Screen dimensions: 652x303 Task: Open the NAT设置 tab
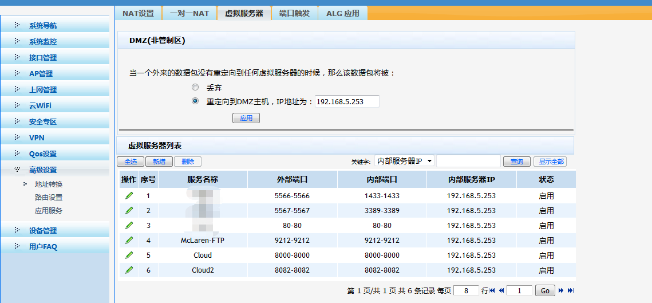point(138,13)
